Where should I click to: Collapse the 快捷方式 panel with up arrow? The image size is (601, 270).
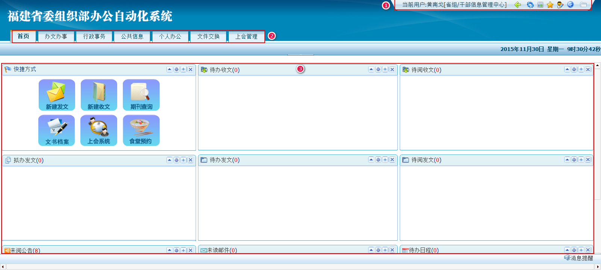(169, 69)
